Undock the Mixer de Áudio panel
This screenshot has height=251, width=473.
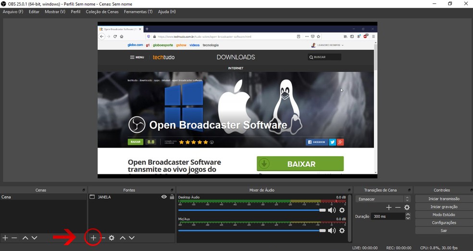[349, 190]
